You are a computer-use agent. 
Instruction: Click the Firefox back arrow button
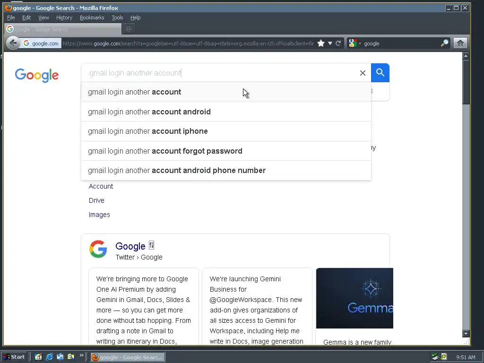(13, 43)
